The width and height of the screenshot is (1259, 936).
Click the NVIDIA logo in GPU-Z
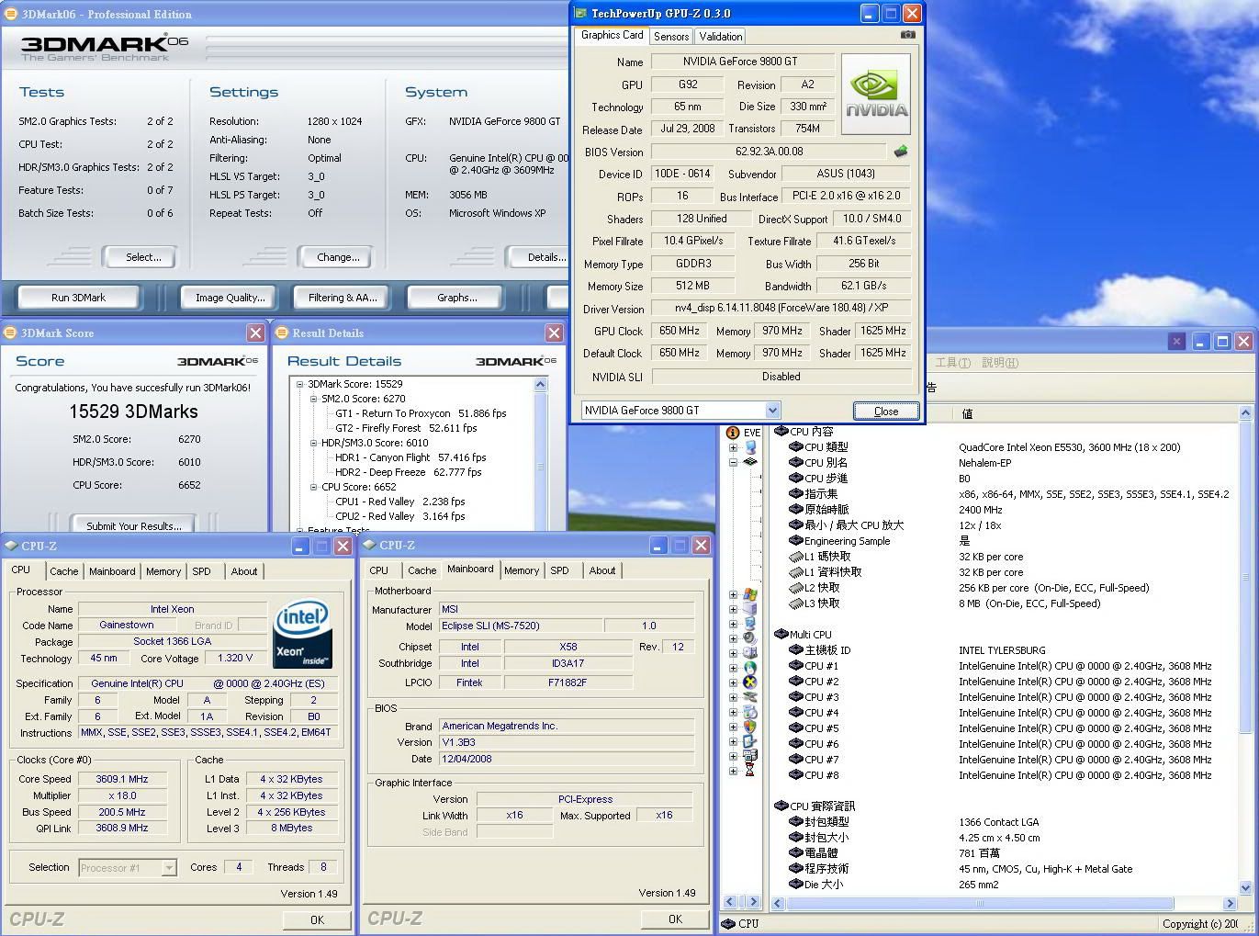(876, 94)
